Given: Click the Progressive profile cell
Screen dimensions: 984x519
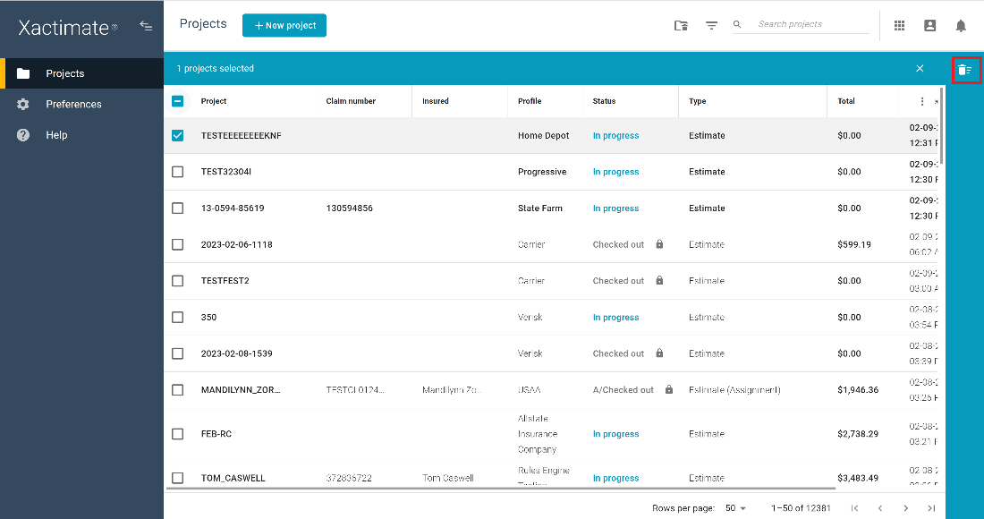Looking at the screenshot, I should coord(542,172).
